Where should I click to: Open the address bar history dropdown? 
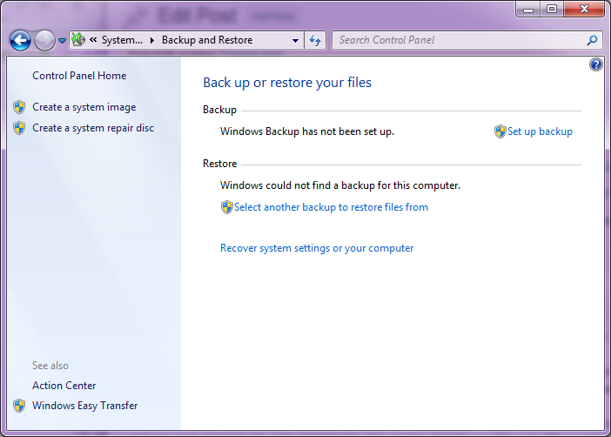coord(295,40)
